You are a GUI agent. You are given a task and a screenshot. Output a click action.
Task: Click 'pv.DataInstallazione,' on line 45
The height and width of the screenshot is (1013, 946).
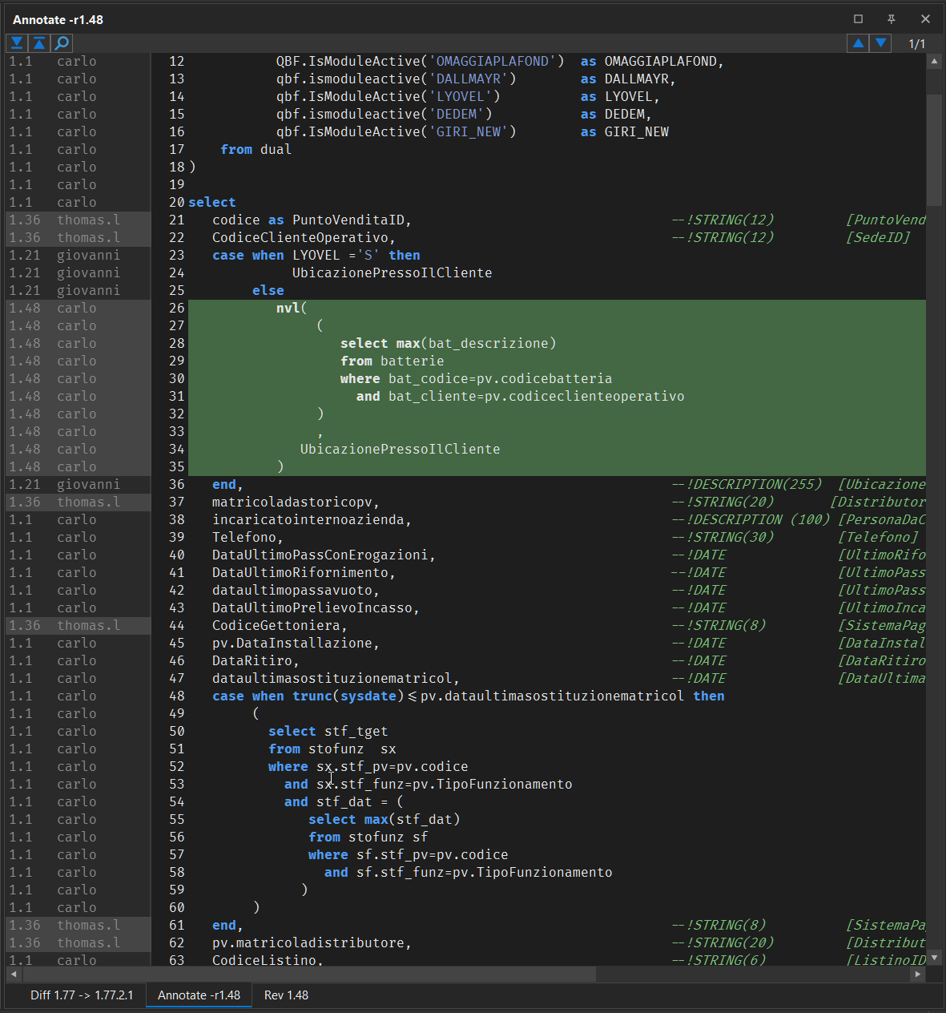[296, 644]
